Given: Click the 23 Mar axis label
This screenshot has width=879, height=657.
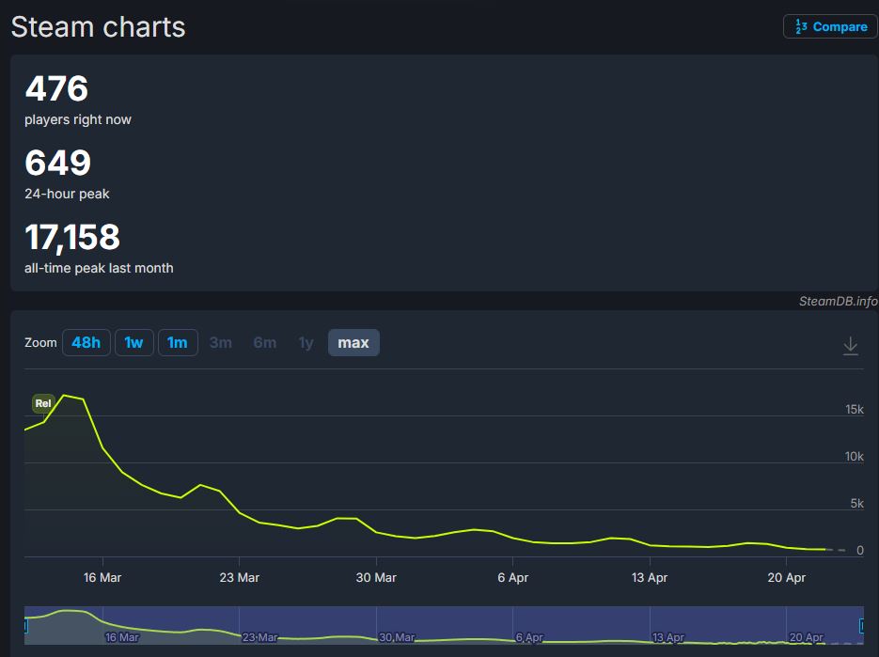Looking at the screenshot, I should [240, 577].
